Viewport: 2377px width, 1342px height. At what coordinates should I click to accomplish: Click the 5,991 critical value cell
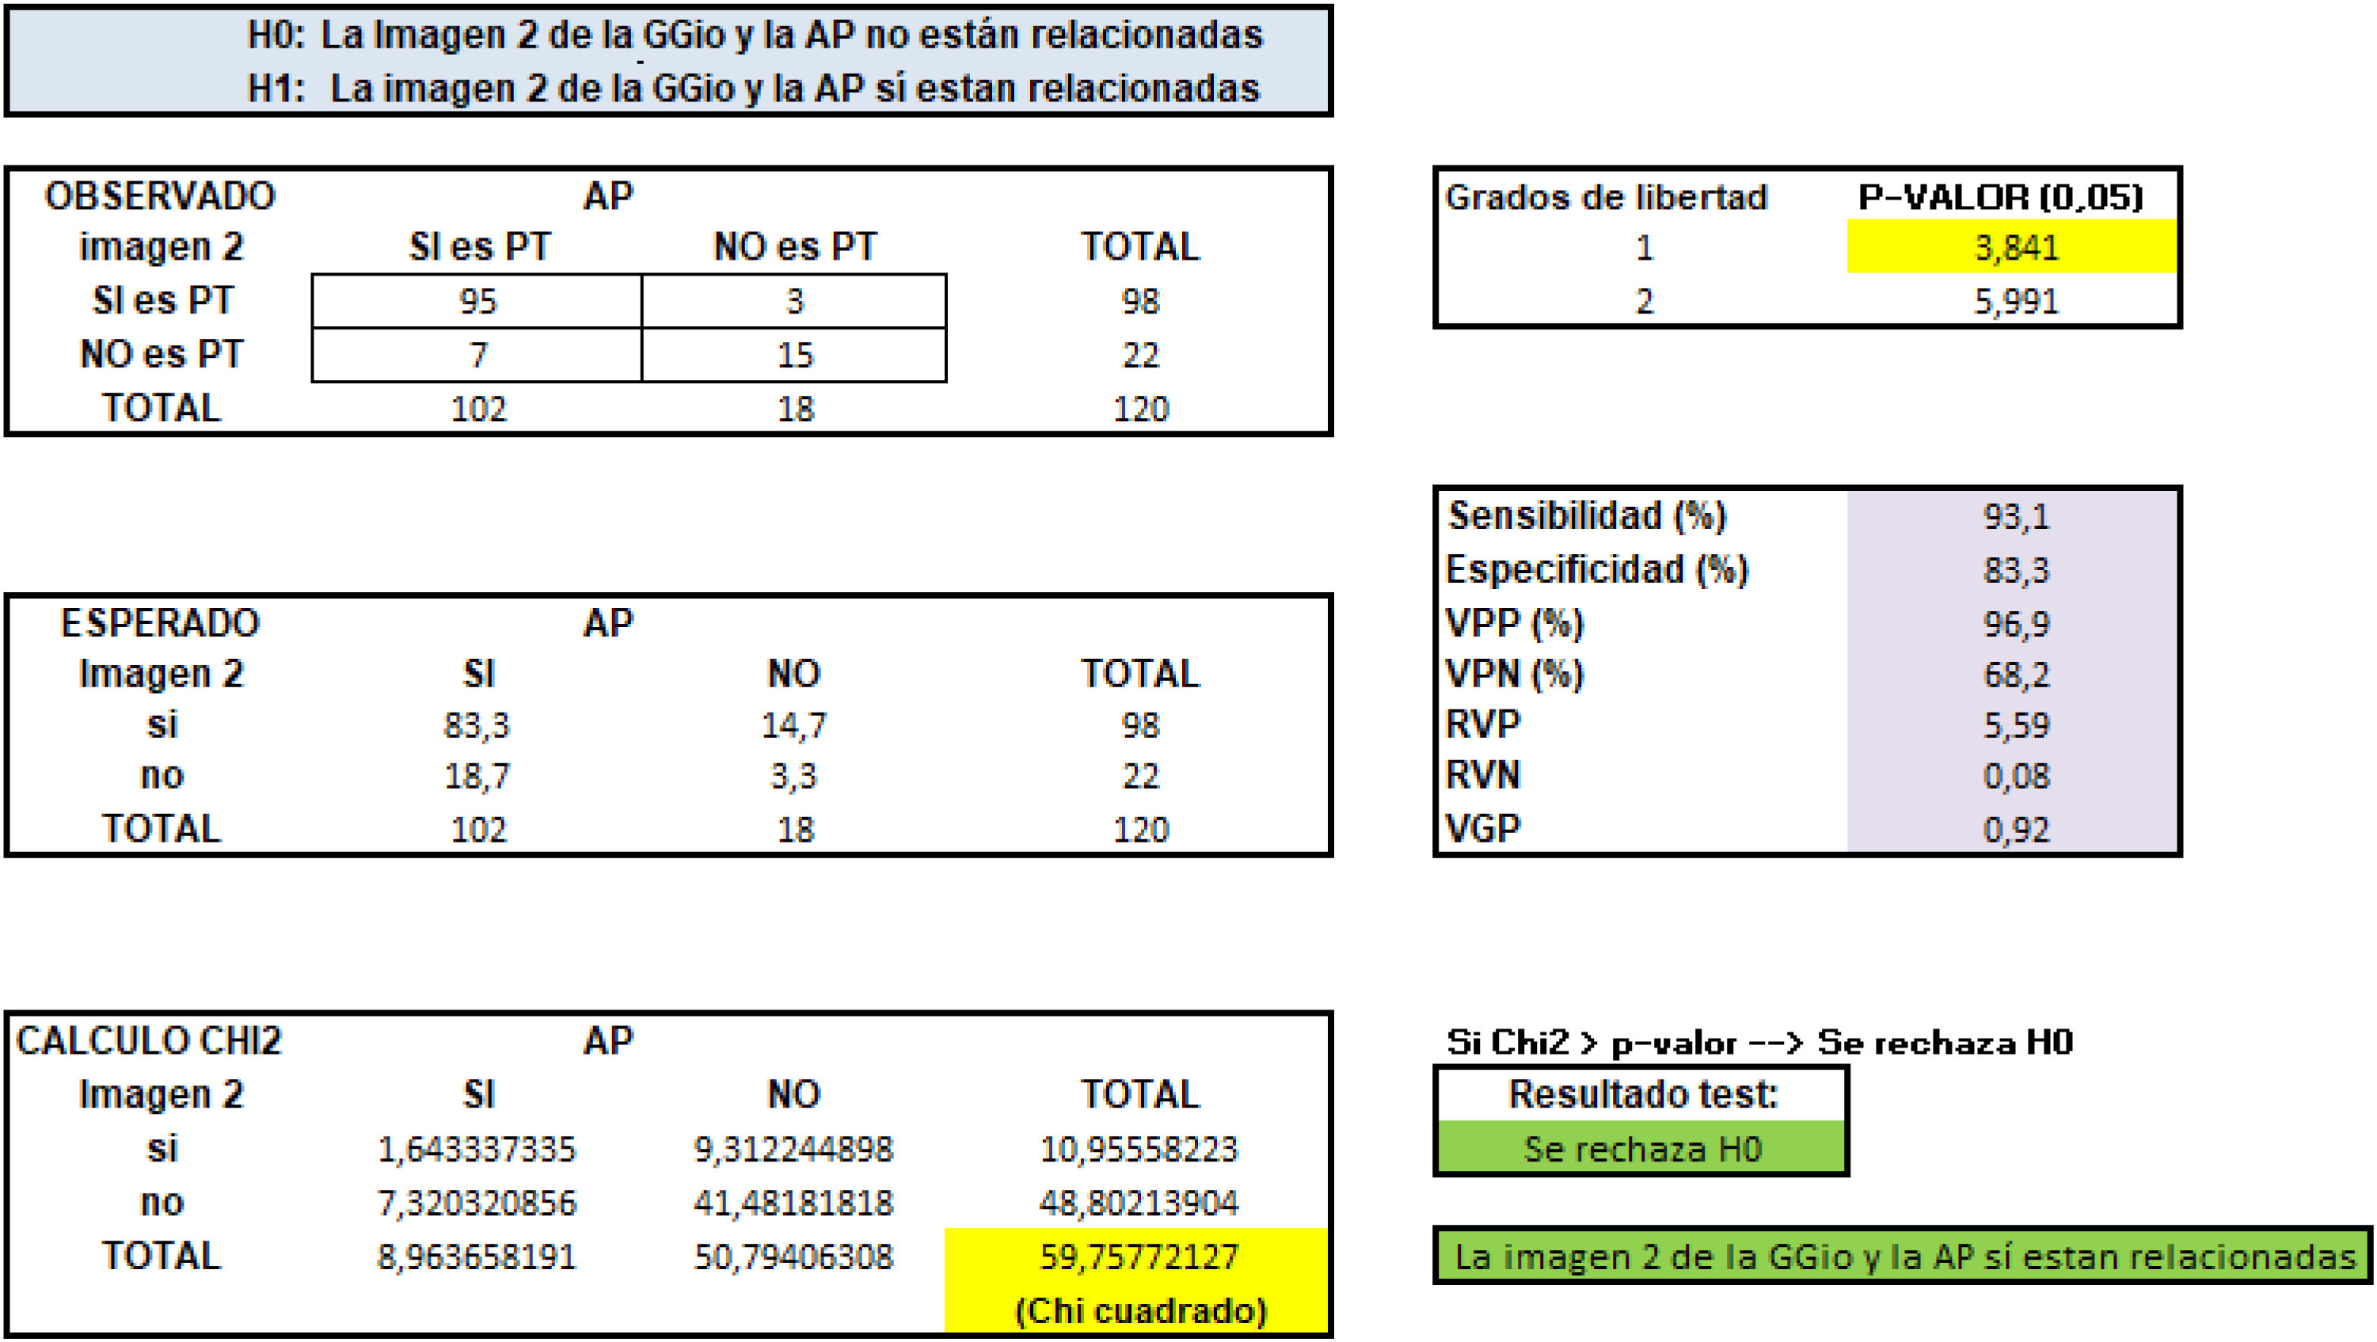point(2014,302)
